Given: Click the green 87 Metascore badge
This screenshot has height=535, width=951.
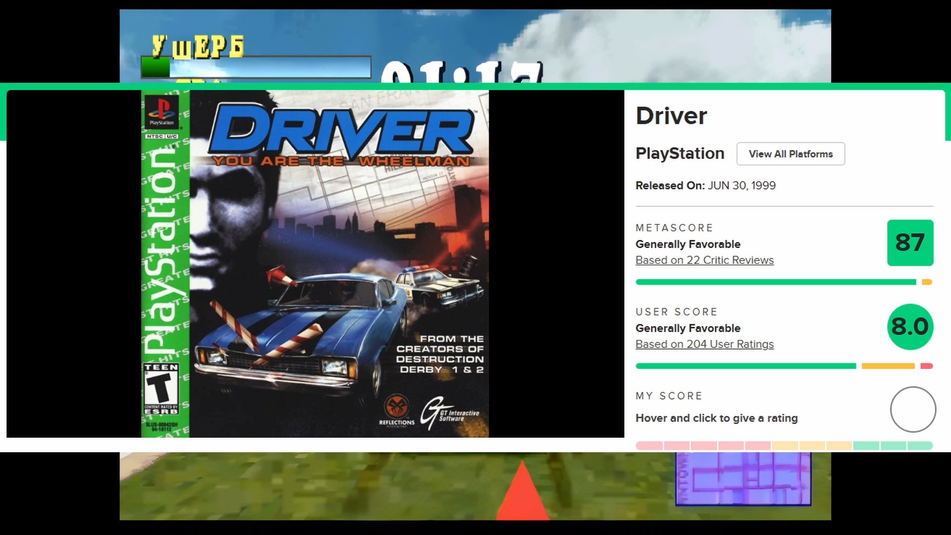Looking at the screenshot, I should pyautogui.click(x=910, y=243).
